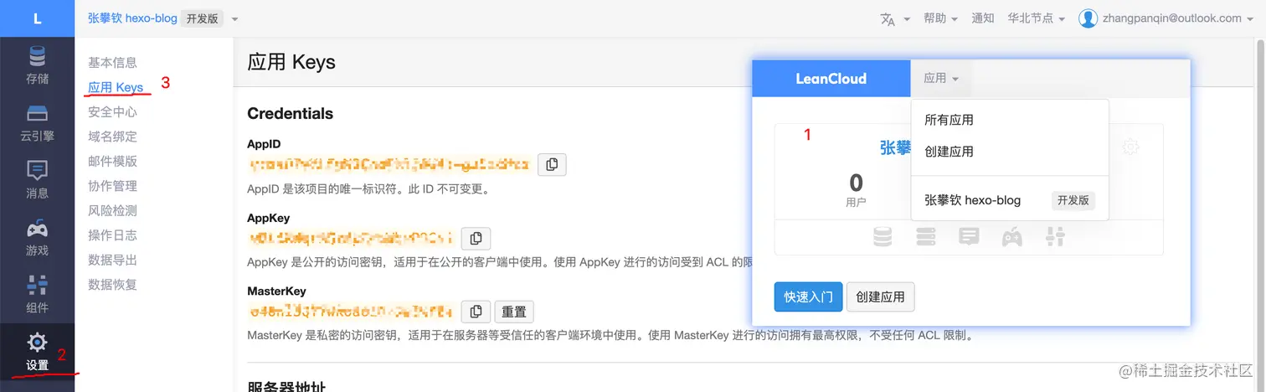Open the 组件 components section
Screen dimensions: 1266x392
click(x=37, y=294)
